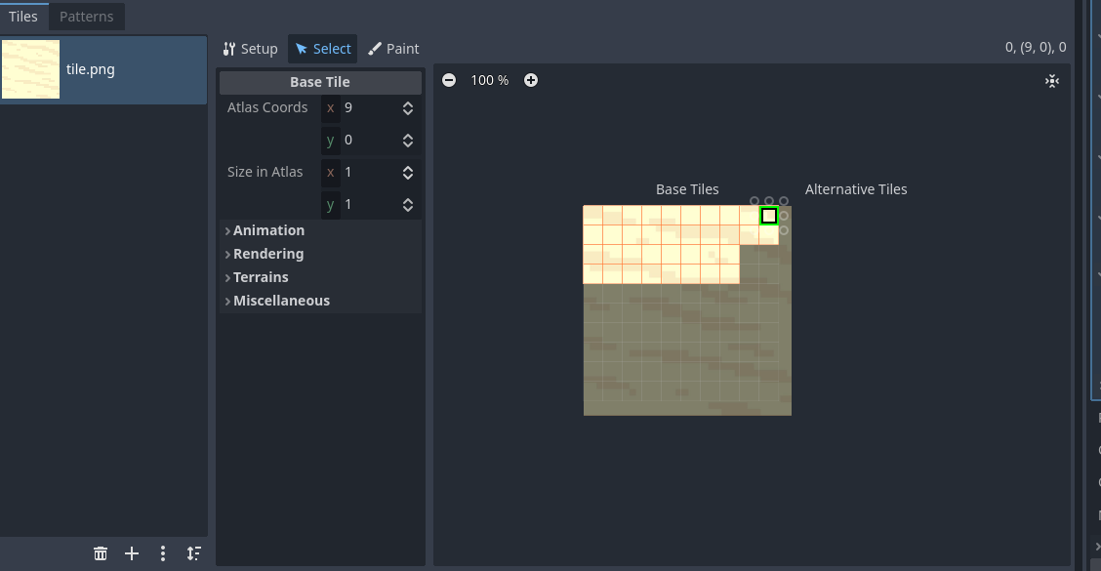Viewport: 1101px width, 571px height.
Task: Click the sort tiles icon at the bottom
Action: pyautogui.click(x=193, y=552)
